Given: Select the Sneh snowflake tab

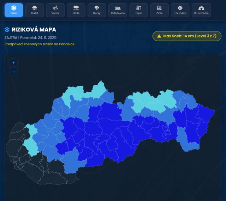Looking at the screenshot, I should (14, 10).
